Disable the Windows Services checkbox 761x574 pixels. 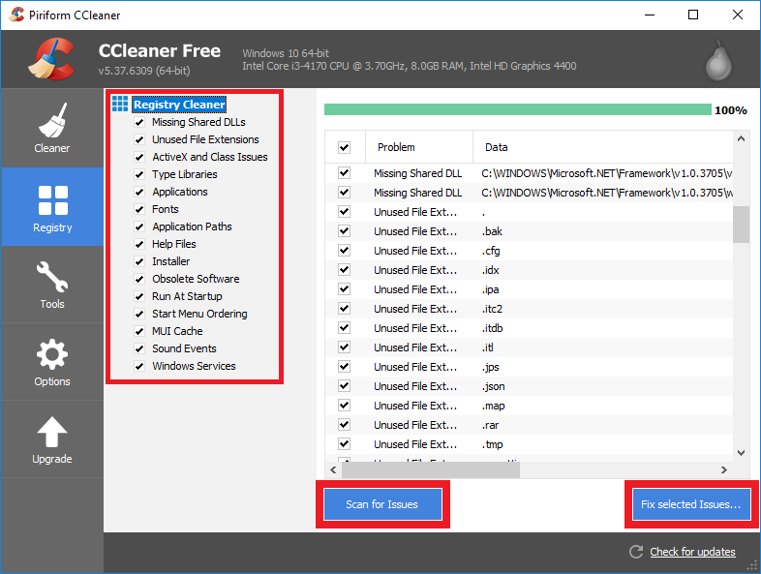pos(141,367)
